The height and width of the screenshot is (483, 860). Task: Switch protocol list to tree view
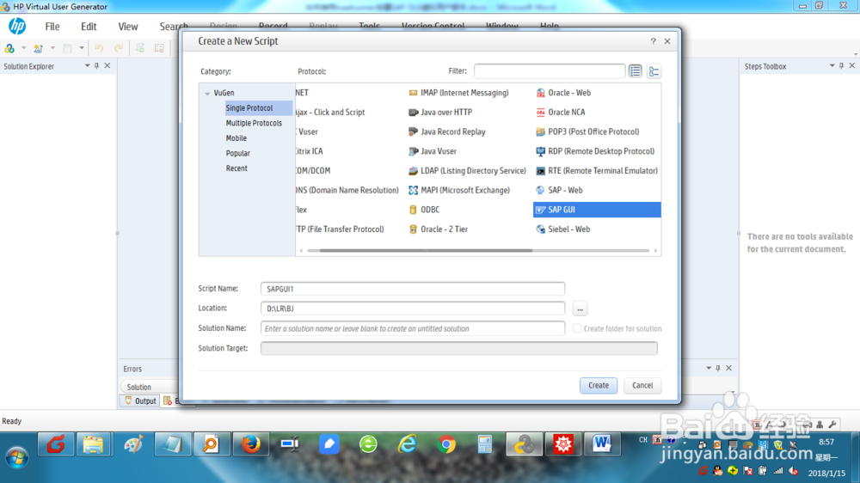pyautogui.click(x=654, y=71)
